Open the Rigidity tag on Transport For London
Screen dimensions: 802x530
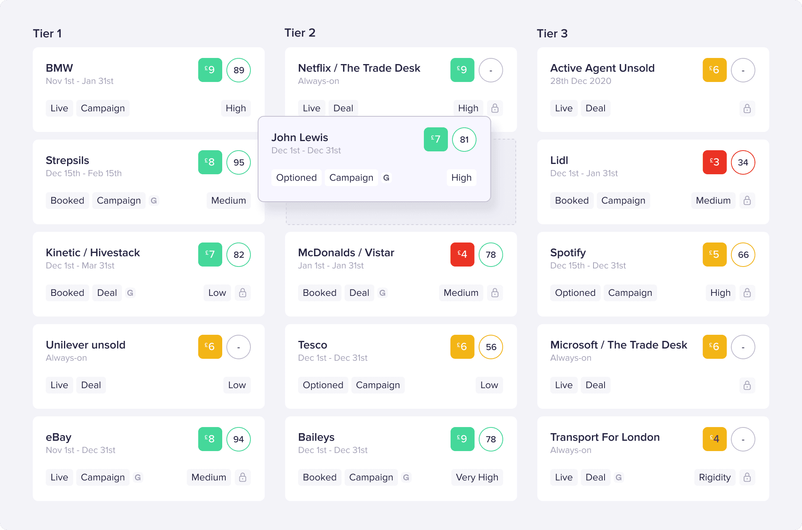pos(714,477)
